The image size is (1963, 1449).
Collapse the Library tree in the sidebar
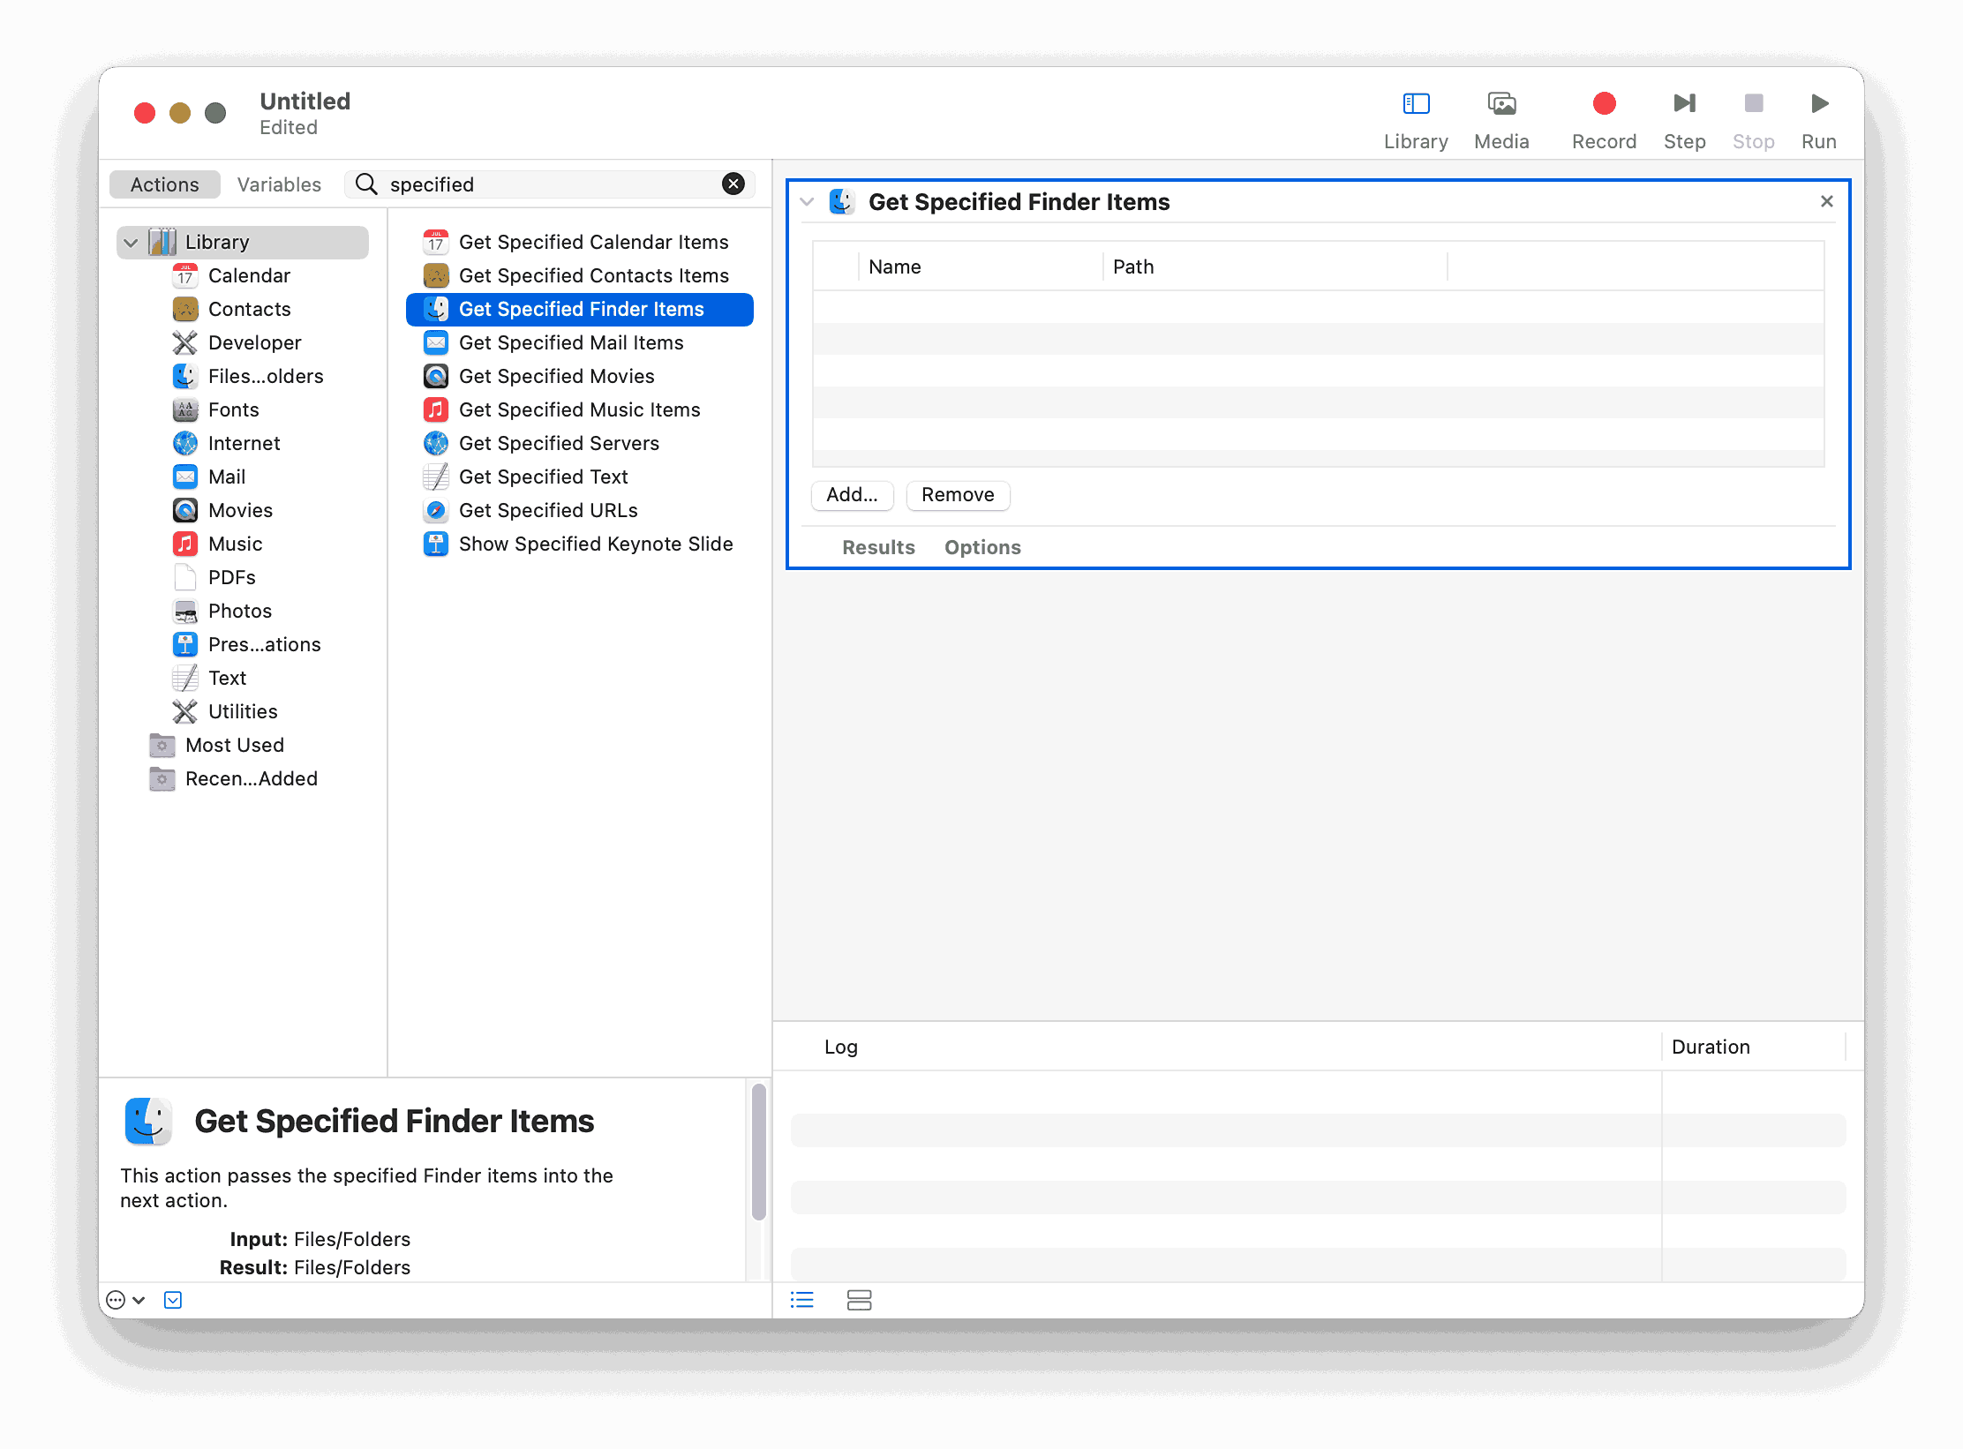pos(131,242)
